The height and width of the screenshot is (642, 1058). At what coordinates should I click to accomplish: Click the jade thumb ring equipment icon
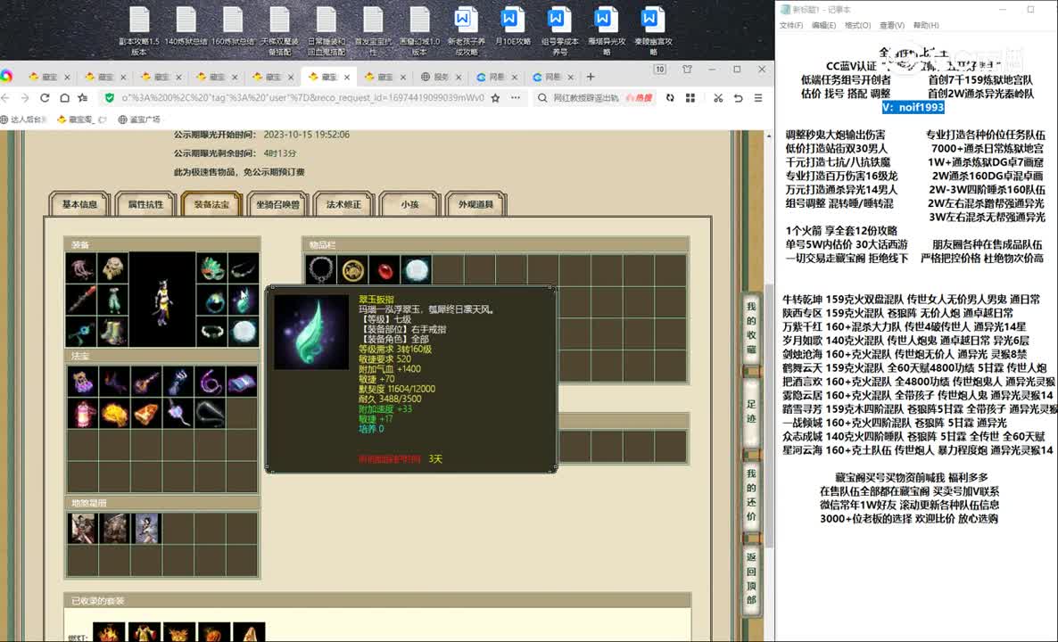(243, 300)
